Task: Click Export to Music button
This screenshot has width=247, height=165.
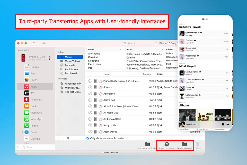Action: click(167, 146)
